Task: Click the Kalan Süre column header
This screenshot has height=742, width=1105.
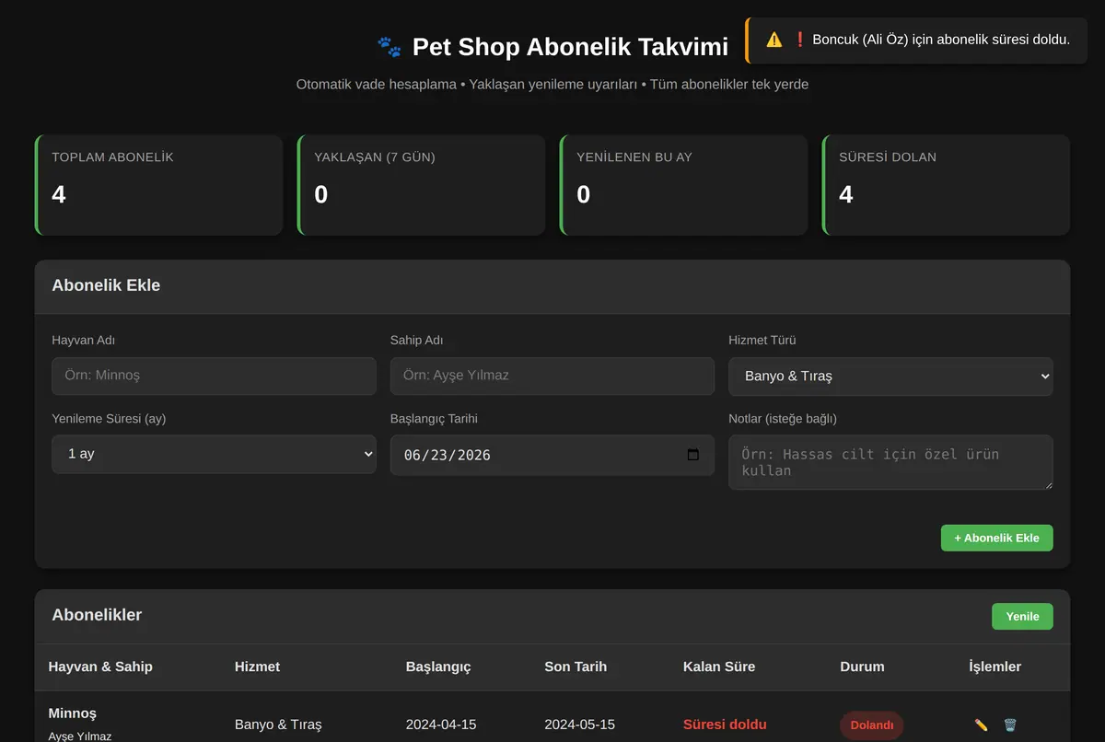Action: tap(719, 667)
